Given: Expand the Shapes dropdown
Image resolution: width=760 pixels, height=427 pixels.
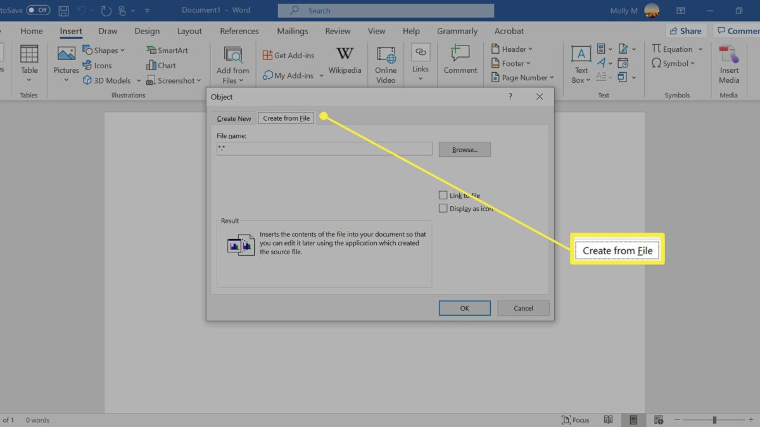Looking at the screenshot, I should 122,51.
